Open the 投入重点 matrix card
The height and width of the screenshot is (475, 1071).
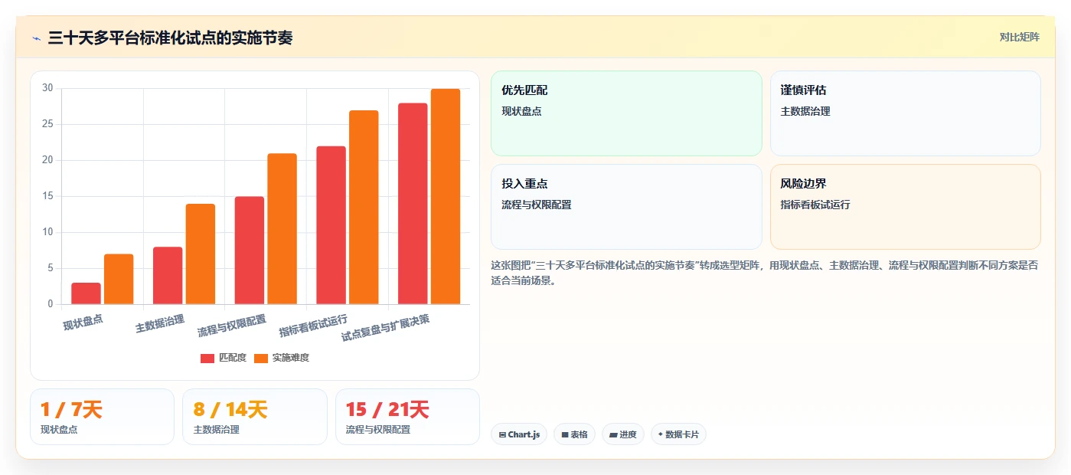pyautogui.click(x=626, y=207)
